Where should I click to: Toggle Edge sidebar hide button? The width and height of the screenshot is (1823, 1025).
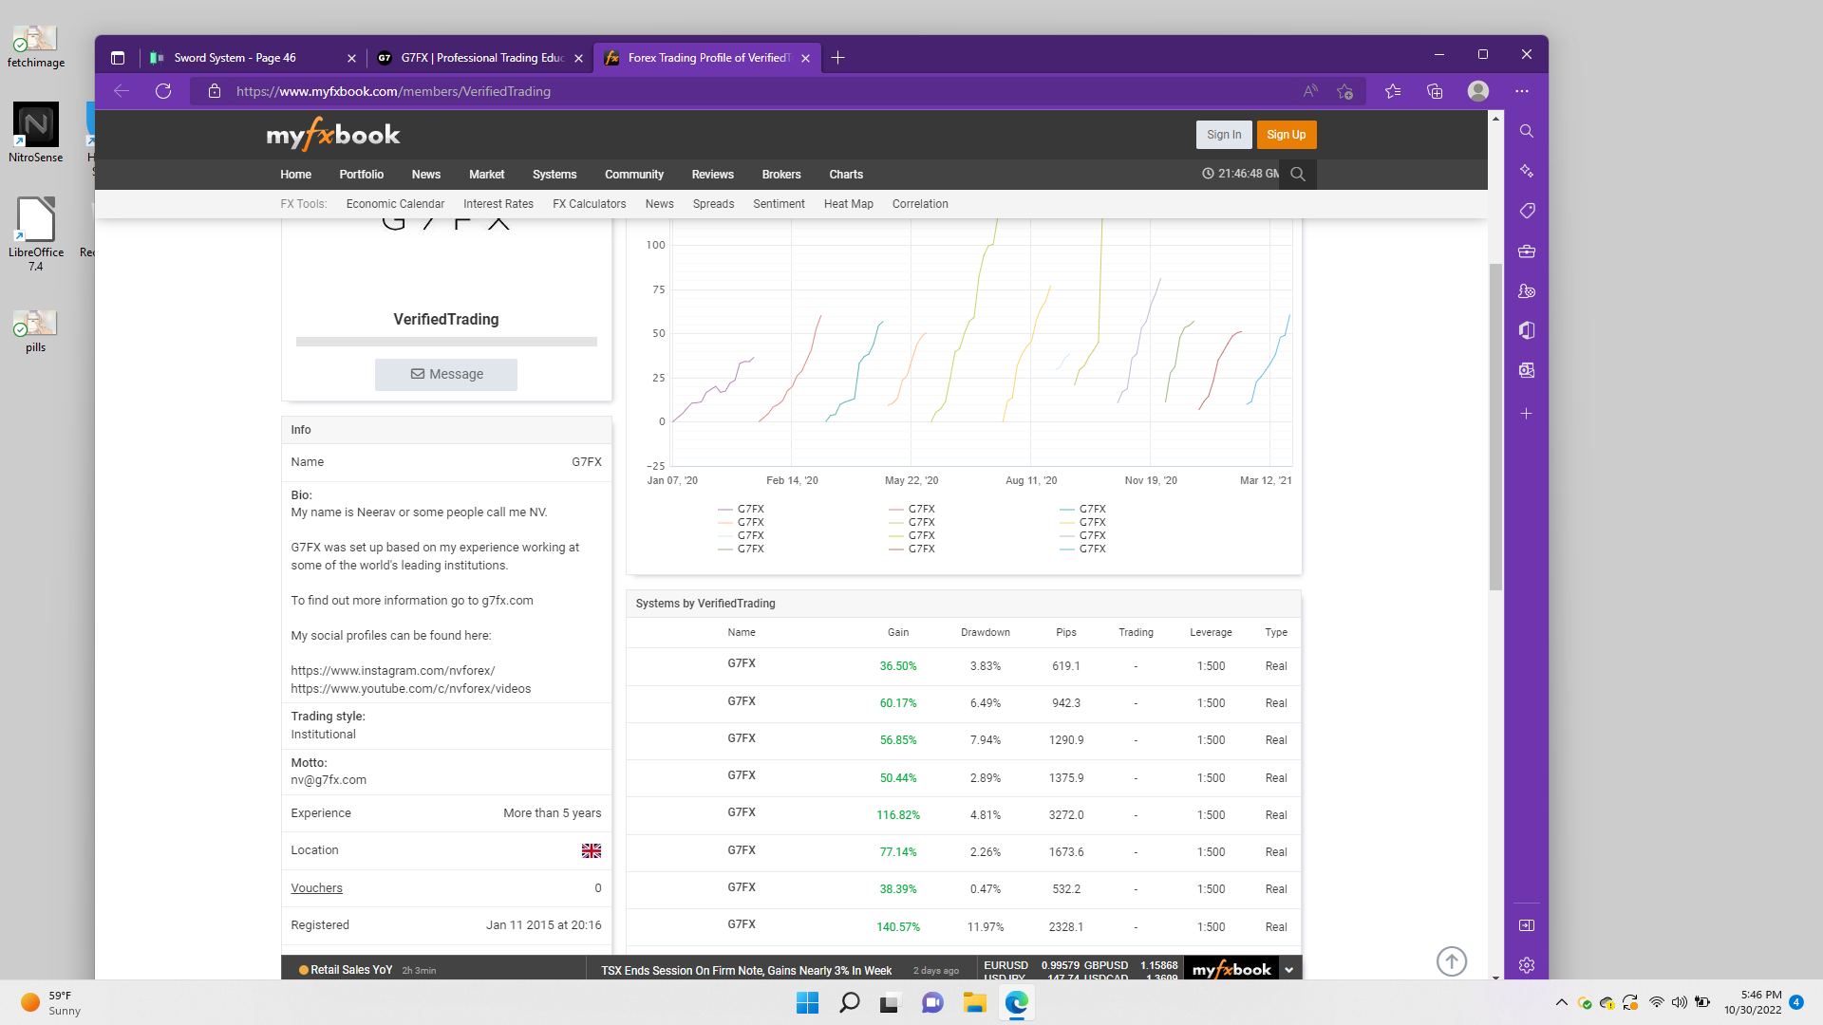pyautogui.click(x=1526, y=925)
